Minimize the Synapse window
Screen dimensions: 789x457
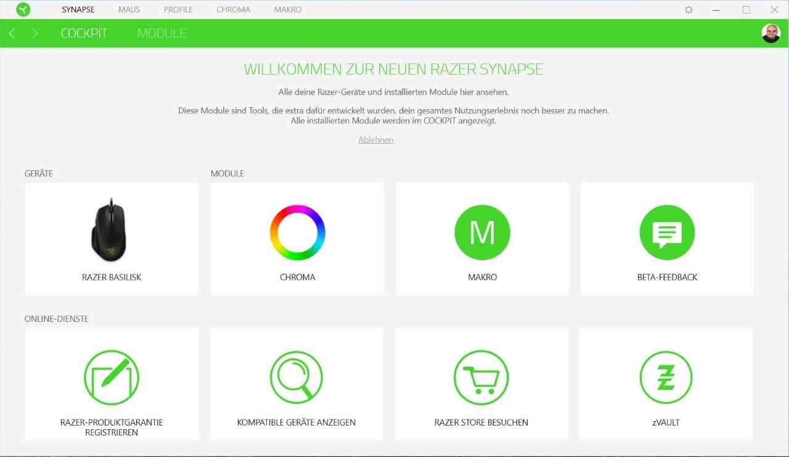pyautogui.click(x=716, y=10)
